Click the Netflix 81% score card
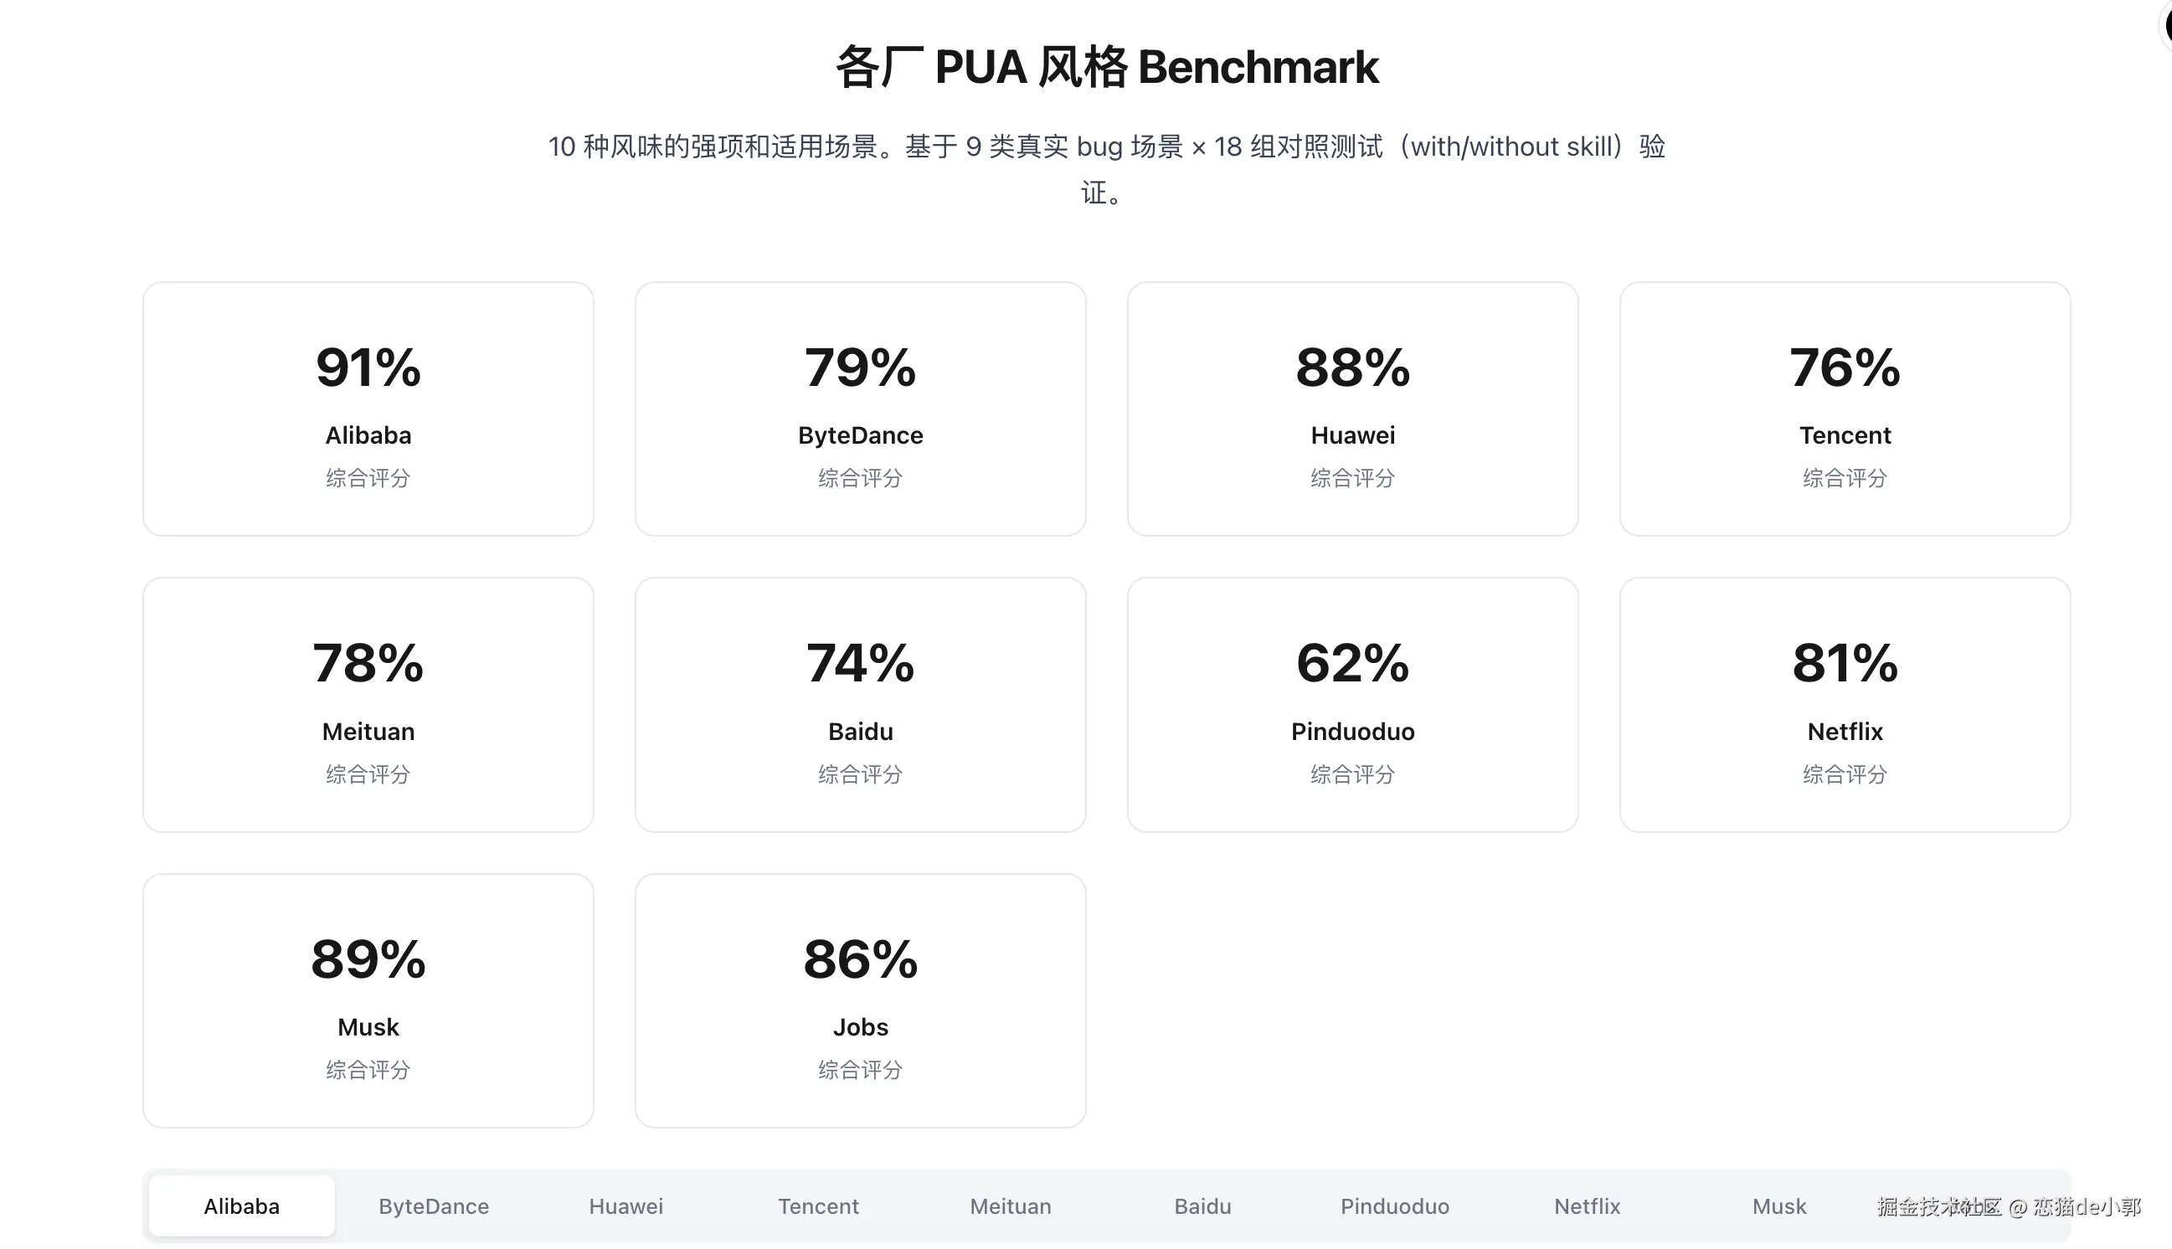The image size is (2172, 1249). tap(1845, 704)
